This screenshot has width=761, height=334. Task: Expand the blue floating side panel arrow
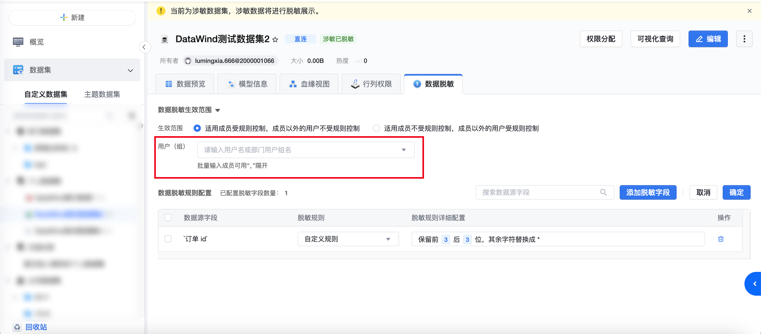754,284
